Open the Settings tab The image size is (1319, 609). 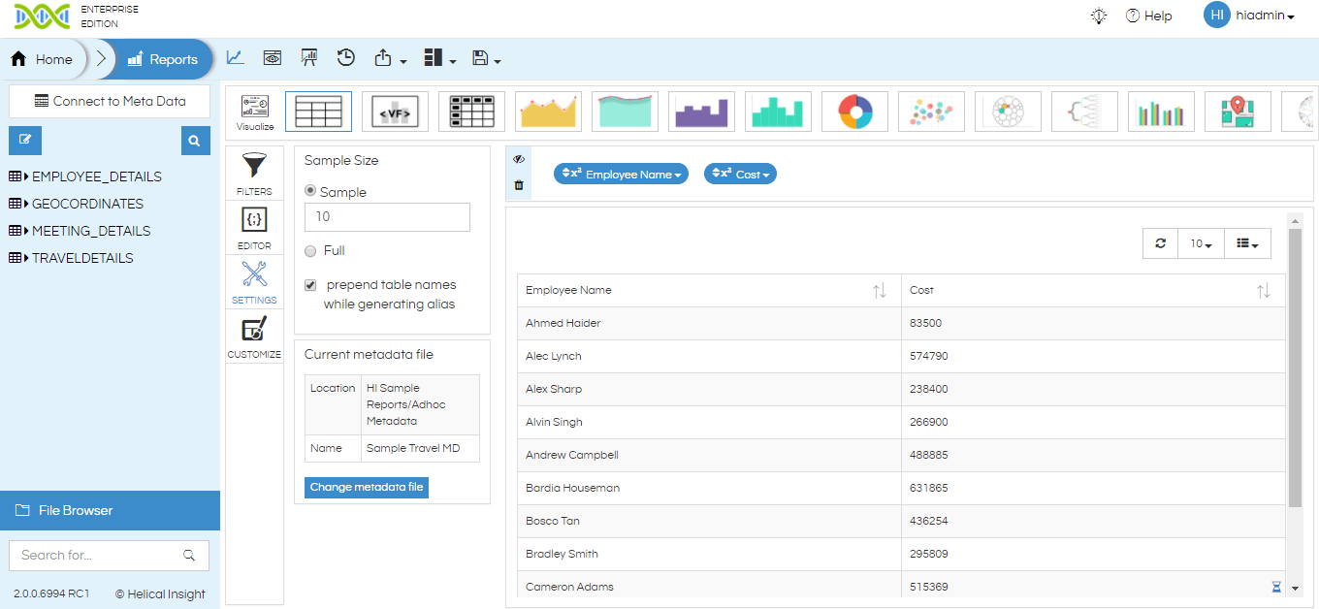coord(254,282)
